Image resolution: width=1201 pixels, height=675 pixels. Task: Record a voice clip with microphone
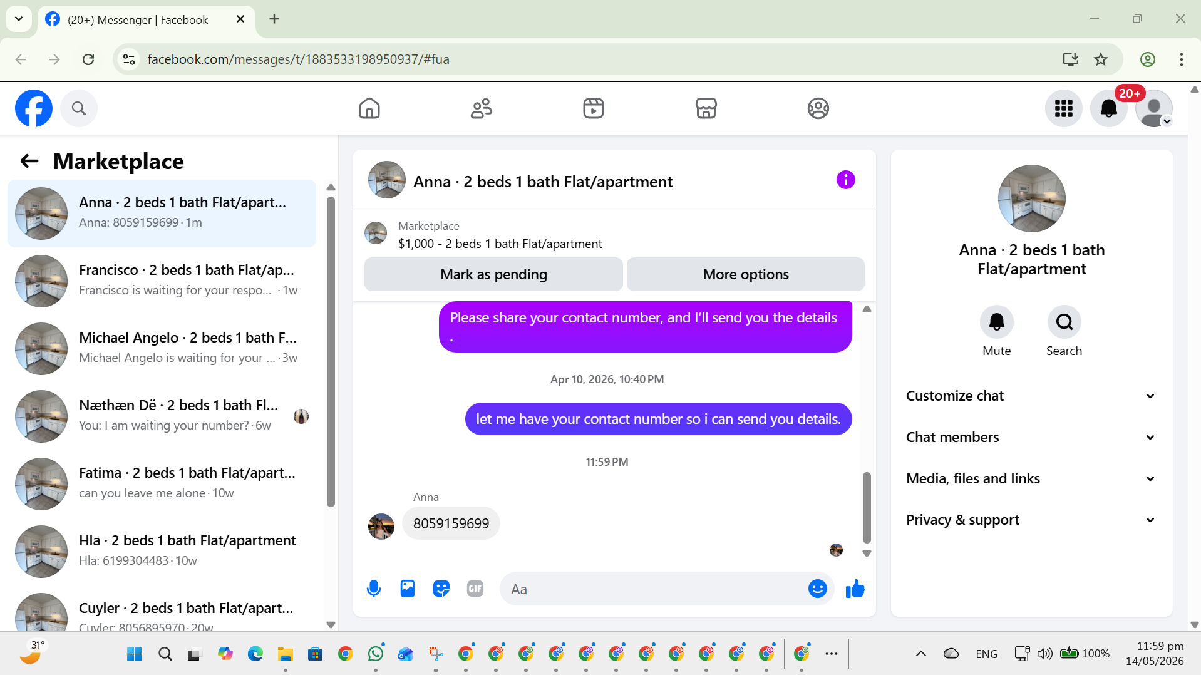[374, 589]
